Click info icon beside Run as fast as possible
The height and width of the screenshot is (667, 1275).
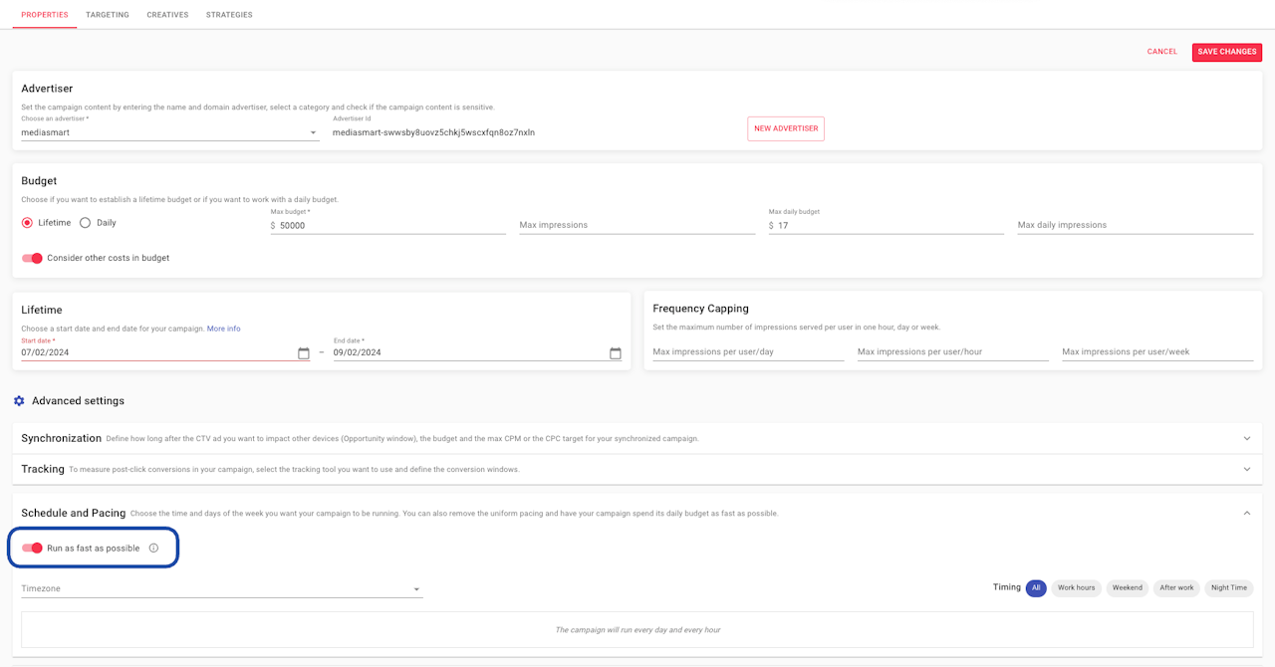click(x=153, y=549)
